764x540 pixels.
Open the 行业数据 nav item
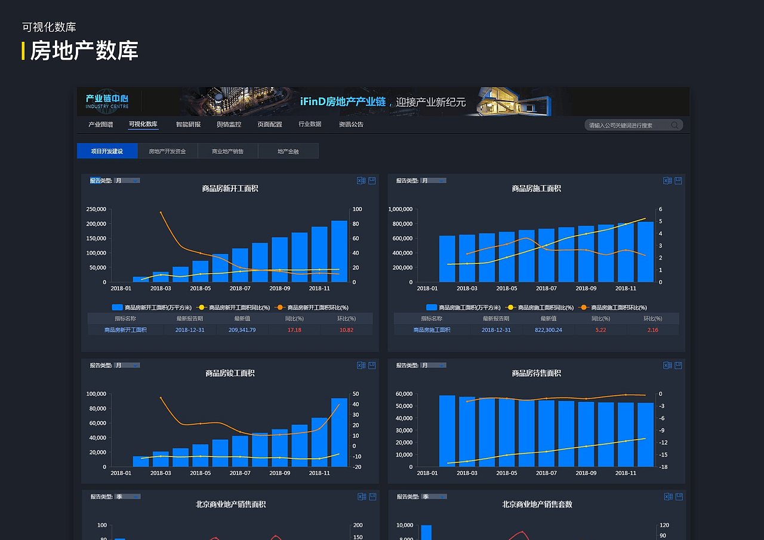pos(310,124)
